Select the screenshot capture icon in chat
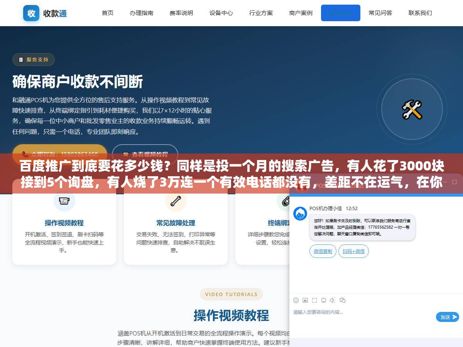 click(314, 300)
